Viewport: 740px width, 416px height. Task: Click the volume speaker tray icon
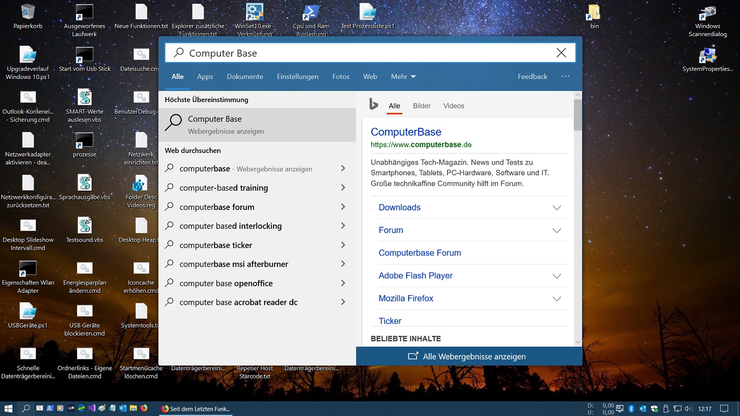pos(688,409)
